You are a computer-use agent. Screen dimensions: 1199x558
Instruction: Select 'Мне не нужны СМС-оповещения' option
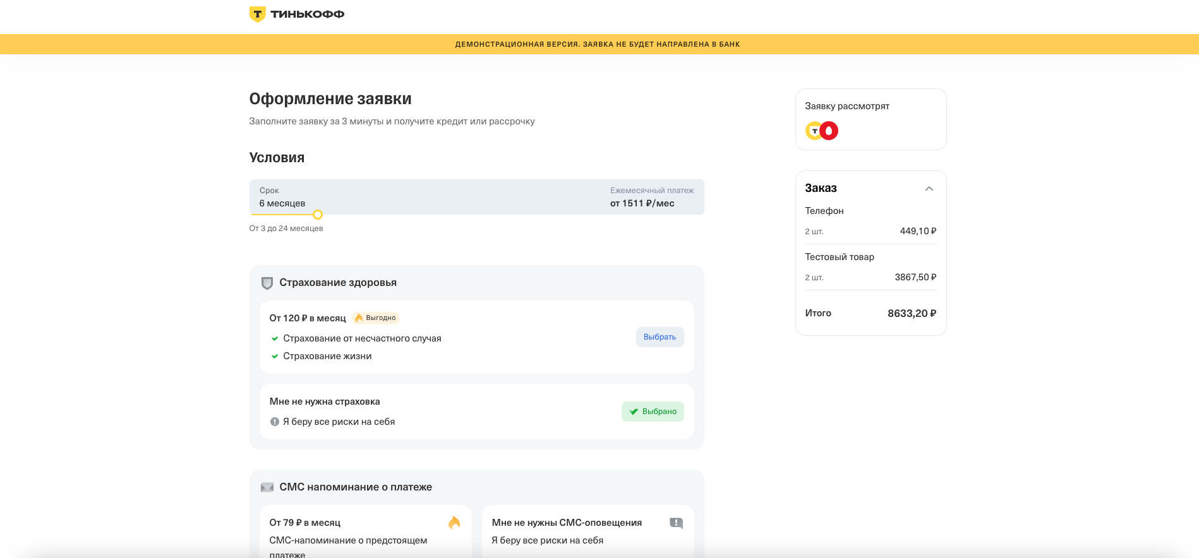tap(588, 531)
